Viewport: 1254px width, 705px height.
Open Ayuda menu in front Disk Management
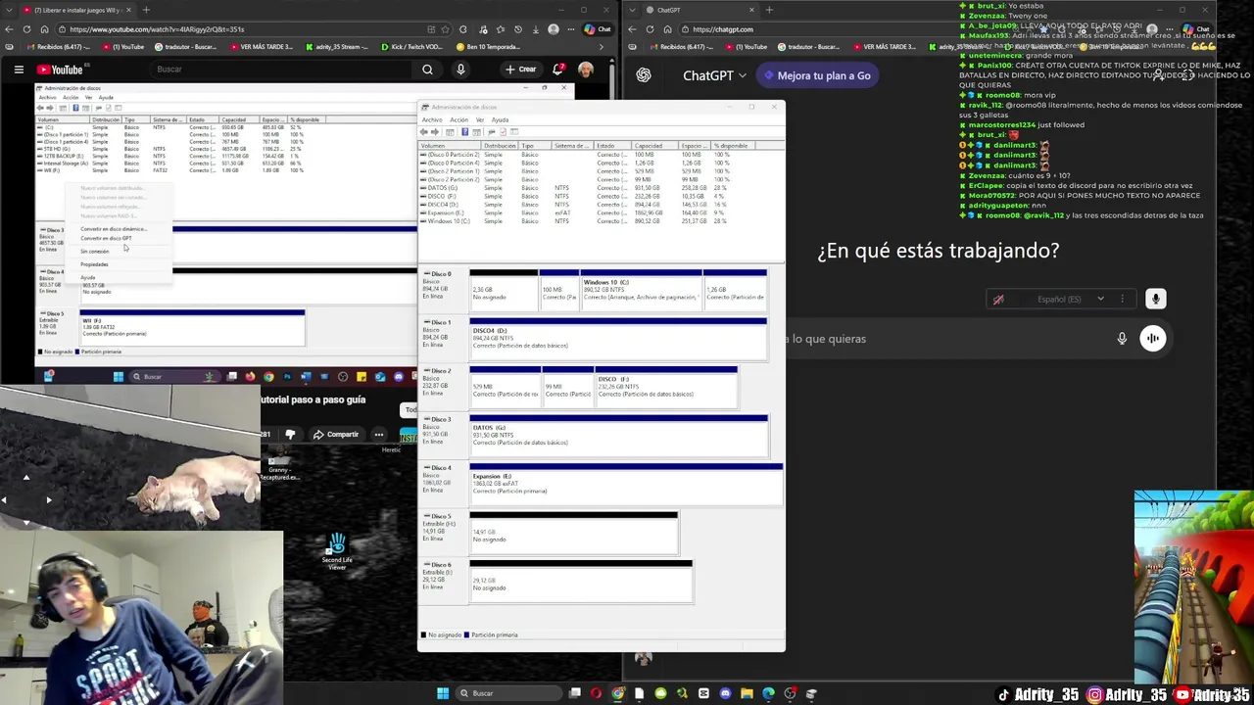(500, 119)
